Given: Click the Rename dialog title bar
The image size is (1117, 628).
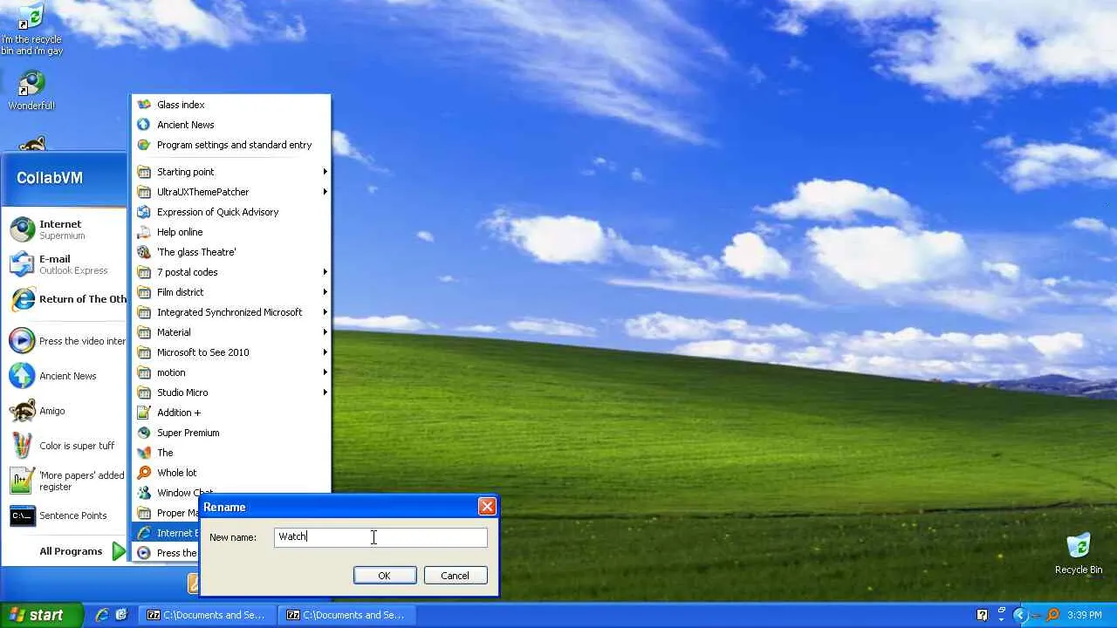Looking at the screenshot, I should (349, 507).
